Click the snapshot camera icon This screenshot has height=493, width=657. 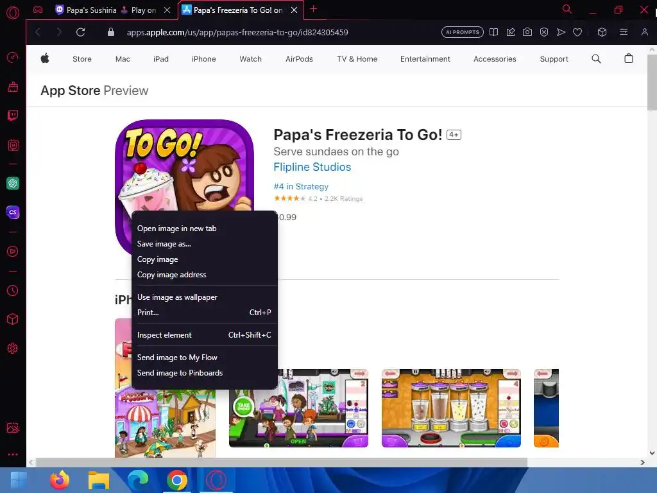pyautogui.click(x=527, y=32)
